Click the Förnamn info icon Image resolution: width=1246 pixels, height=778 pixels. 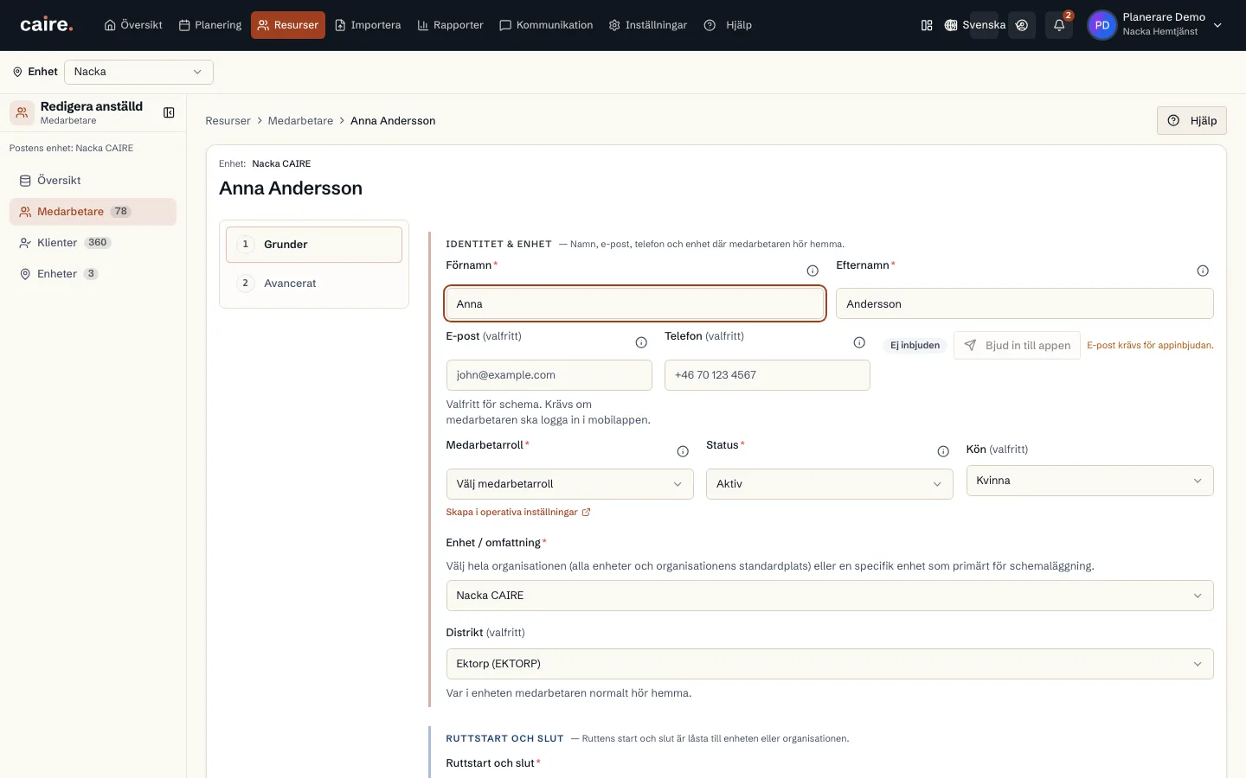pos(812,271)
